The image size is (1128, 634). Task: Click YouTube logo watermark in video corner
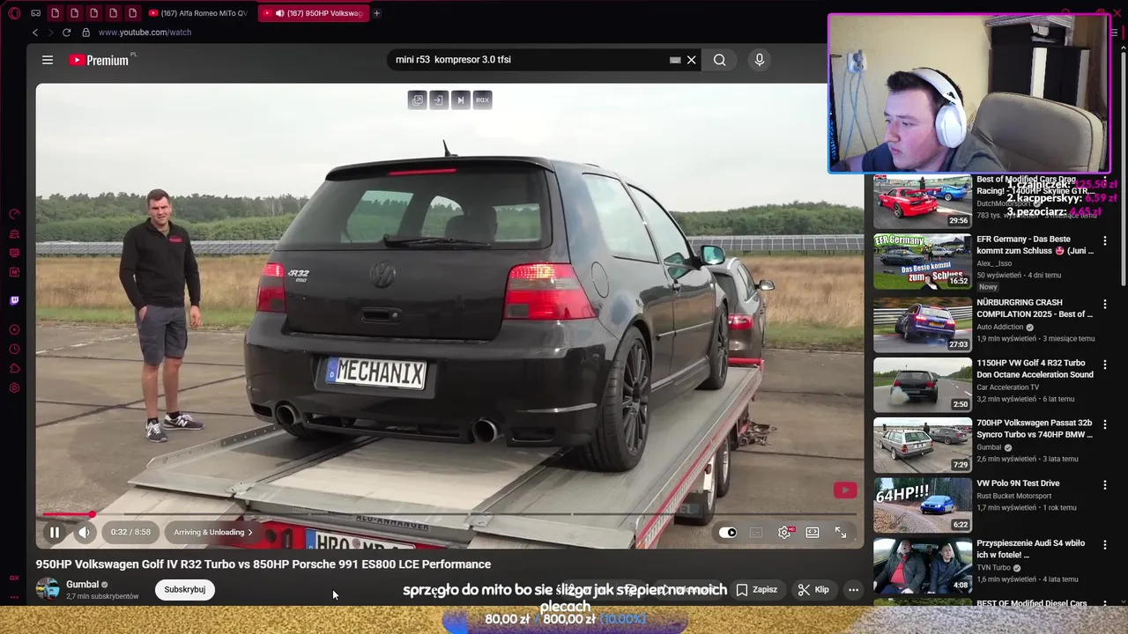pos(845,490)
